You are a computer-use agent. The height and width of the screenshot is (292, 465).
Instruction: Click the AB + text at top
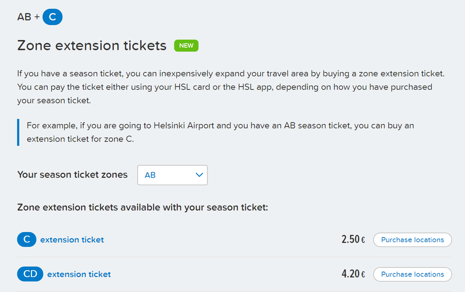click(29, 17)
